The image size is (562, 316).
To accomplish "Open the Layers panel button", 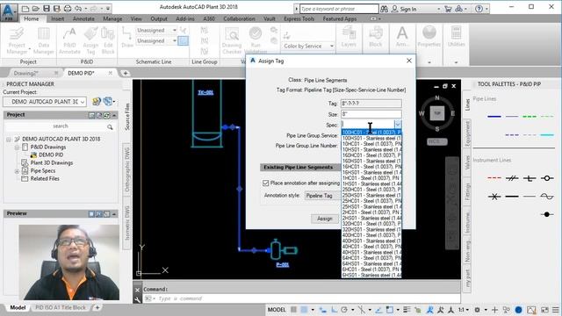I will [x=349, y=37].
